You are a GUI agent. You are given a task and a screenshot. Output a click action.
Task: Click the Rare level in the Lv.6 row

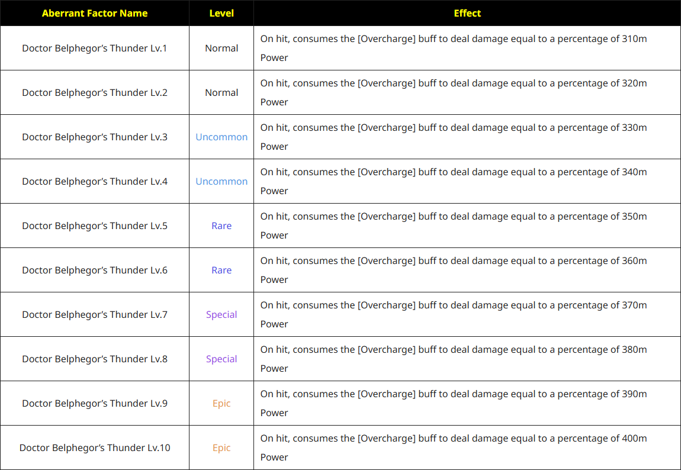(221, 270)
